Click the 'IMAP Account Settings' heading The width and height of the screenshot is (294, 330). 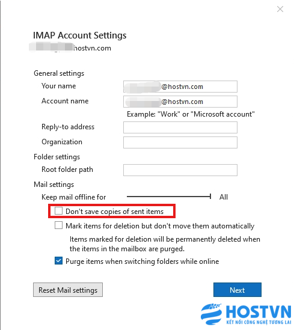[80, 35]
